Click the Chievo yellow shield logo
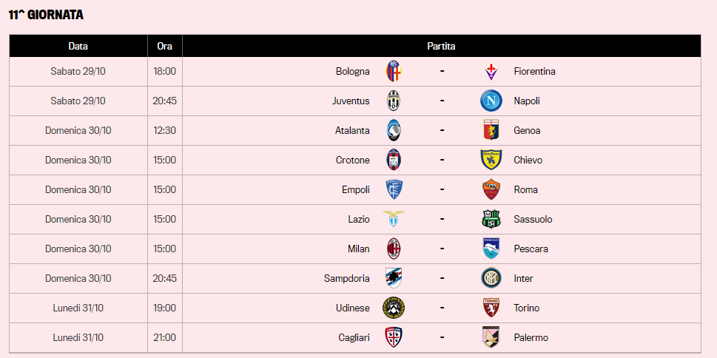717x358 pixels. tap(491, 160)
